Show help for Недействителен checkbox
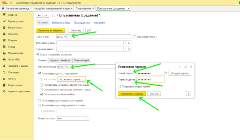 point(157,37)
